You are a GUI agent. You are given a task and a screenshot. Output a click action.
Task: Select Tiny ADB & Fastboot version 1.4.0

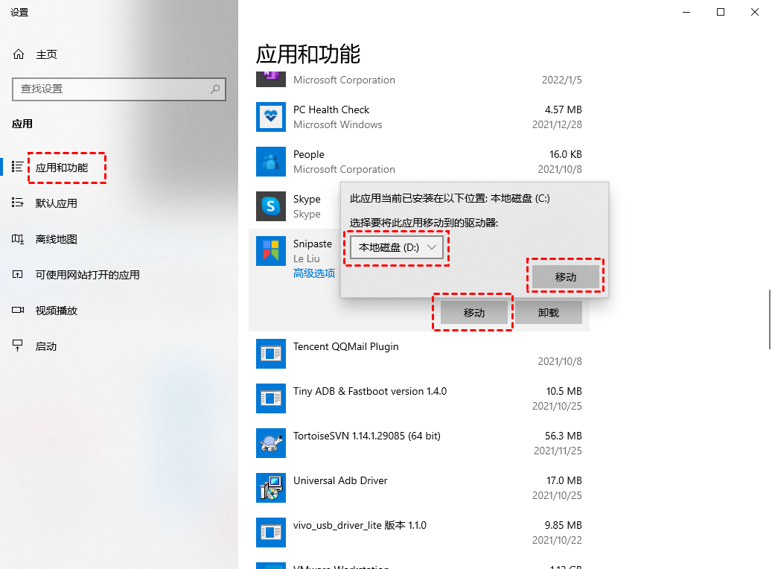coord(370,391)
